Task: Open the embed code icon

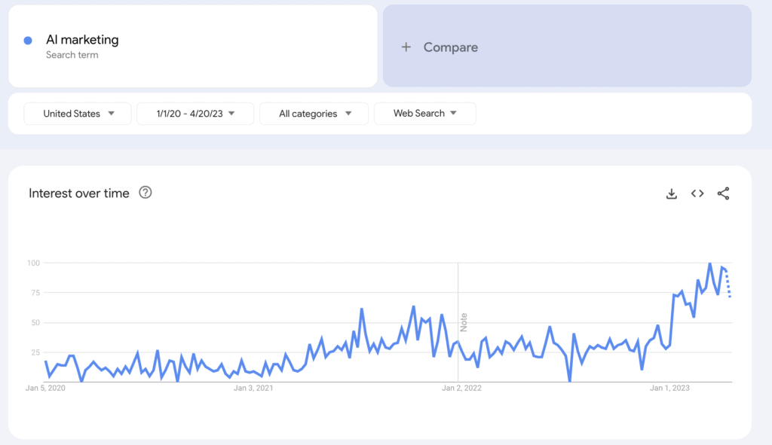Action: (697, 194)
